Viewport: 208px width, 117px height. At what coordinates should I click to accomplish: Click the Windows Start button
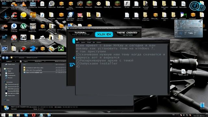3,115
